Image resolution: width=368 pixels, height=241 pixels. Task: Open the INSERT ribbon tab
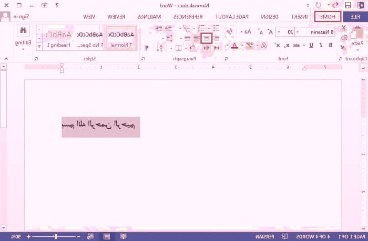299,17
